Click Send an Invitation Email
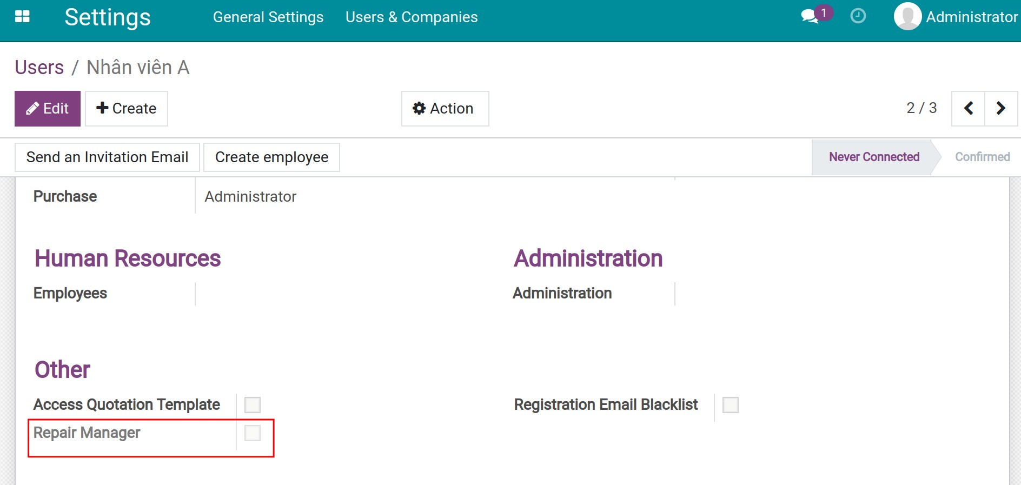The image size is (1021, 485). tap(107, 157)
